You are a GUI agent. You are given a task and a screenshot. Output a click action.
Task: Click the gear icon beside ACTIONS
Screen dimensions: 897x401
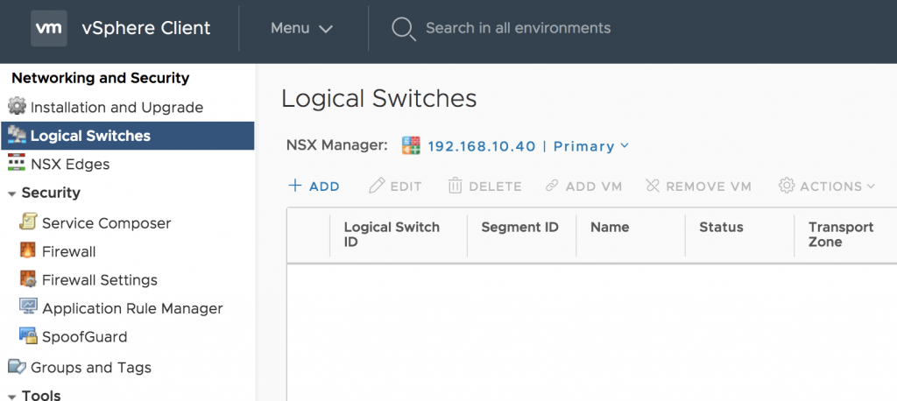coord(787,186)
